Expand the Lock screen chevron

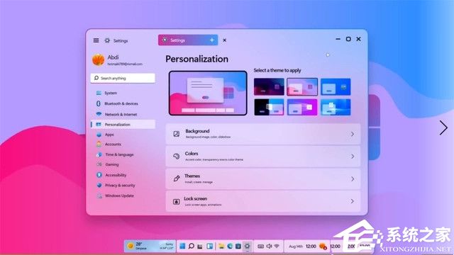click(352, 201)
